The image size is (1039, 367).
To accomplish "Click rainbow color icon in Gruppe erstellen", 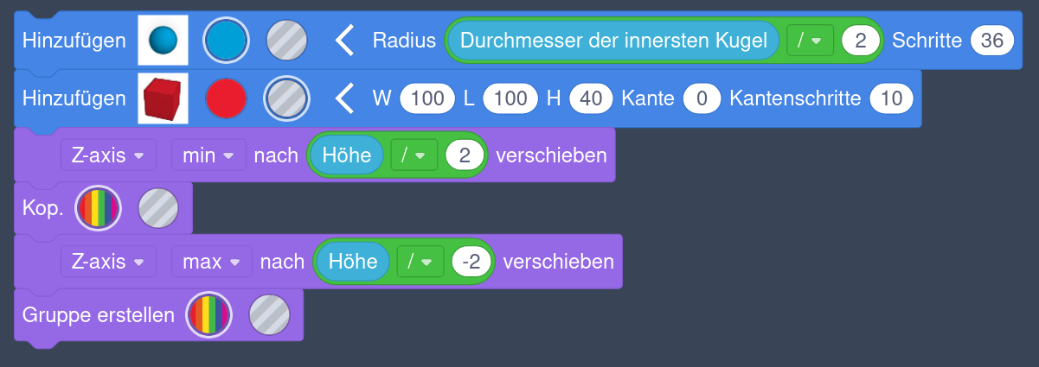I will tap(209, 315).
